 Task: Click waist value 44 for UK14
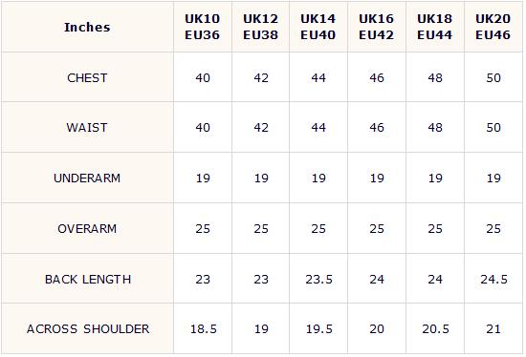(318, 127)
